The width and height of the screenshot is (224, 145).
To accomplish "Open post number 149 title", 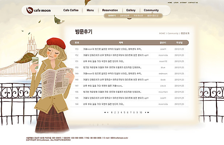I will pyautogui.click(x=113, y=74).
